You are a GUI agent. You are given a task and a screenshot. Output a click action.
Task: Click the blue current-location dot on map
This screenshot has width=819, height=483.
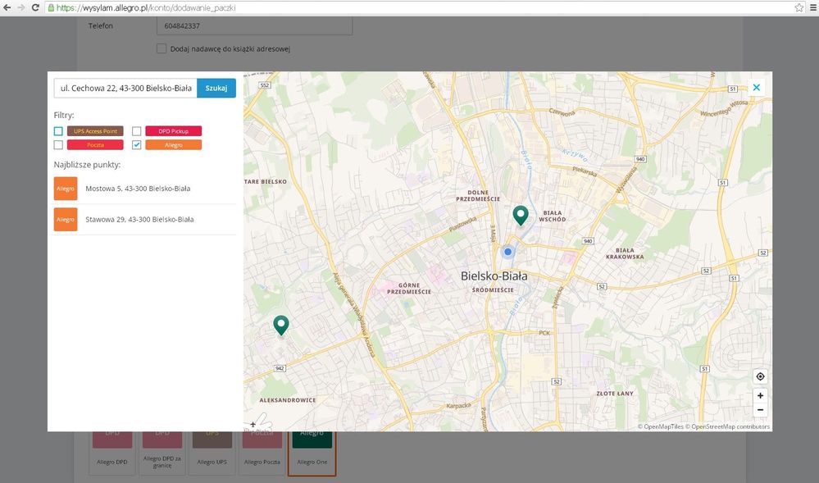click(x=507, y=252)
